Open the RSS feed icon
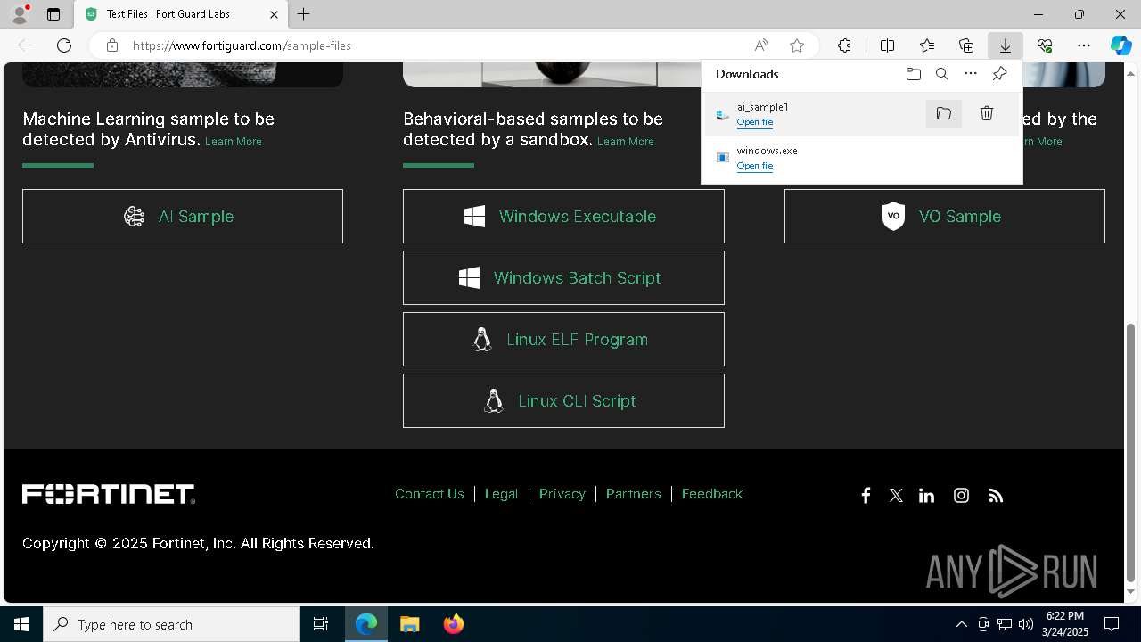 pos(996,496)
